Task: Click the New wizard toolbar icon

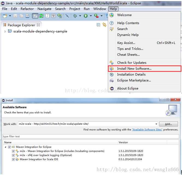Action: point(5,16)
